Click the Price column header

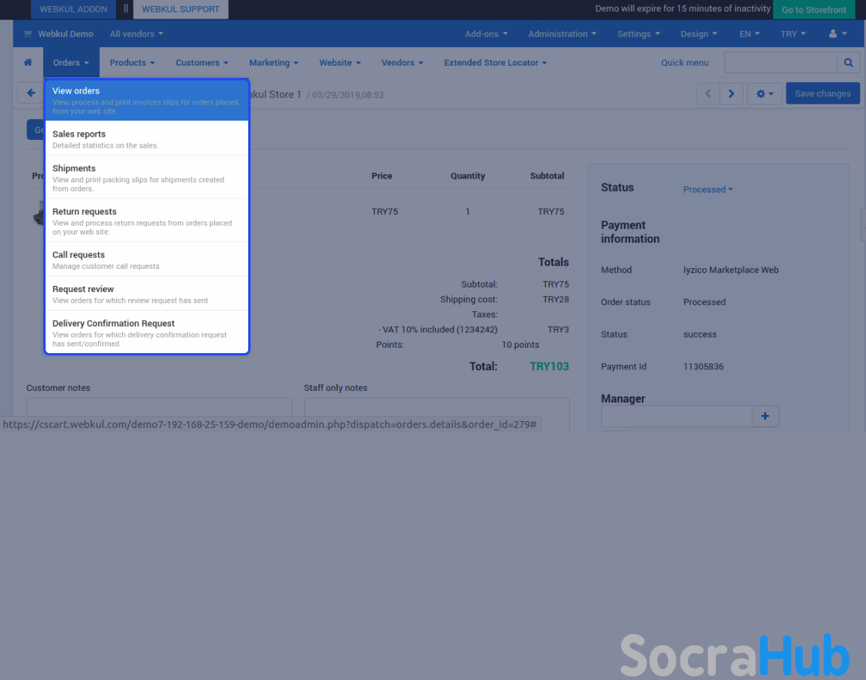382,175
